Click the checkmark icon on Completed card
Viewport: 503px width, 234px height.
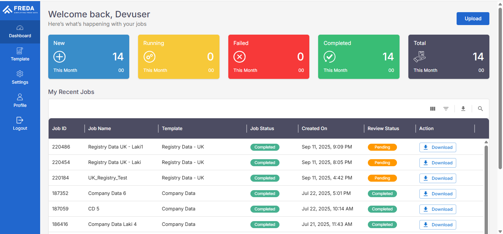[x=329, y=57]
